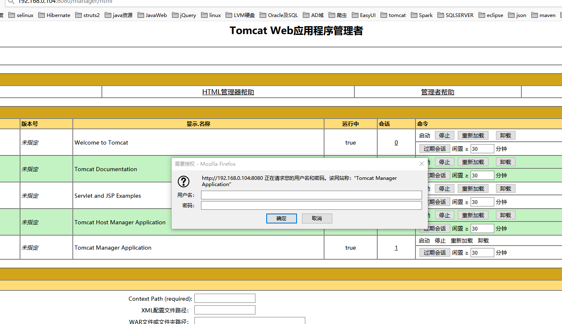Undeploy the Tomcat Documentation application
The image size is (562, 324).
pos(506,162)
